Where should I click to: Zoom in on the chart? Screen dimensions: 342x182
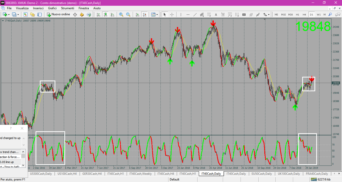point(121,14)
